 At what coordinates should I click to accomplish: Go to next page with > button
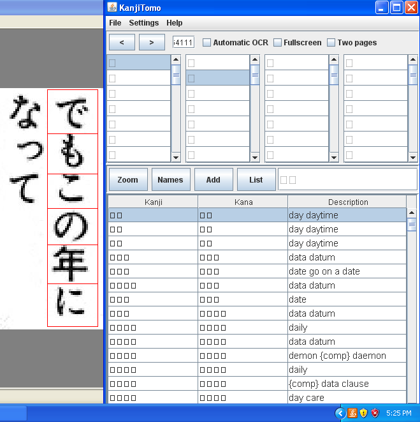152,42
